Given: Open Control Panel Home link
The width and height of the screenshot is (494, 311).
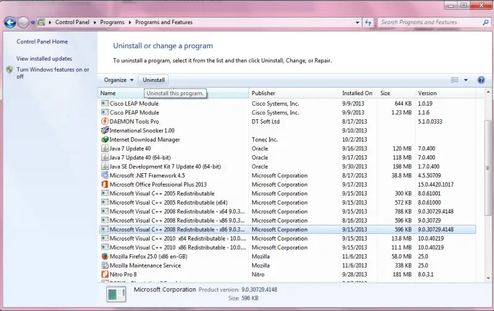Looking at the screenshot, I should tap(42, 41).
